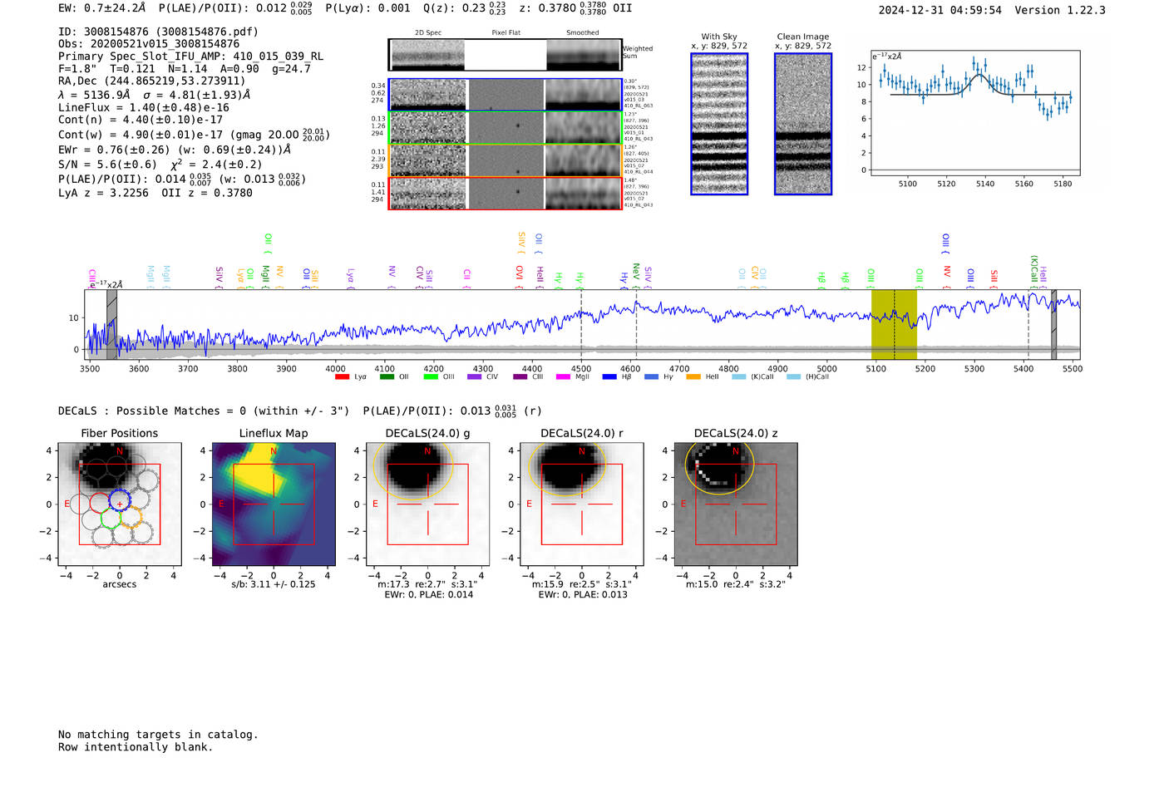Click the Cont(w) = 4.90 gmag line
This screenshot has width=1164, height=792.
[194, 134]
